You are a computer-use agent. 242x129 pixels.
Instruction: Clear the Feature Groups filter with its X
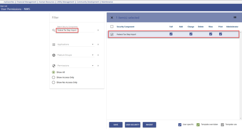pyautogui.click(x=98, y=55)
